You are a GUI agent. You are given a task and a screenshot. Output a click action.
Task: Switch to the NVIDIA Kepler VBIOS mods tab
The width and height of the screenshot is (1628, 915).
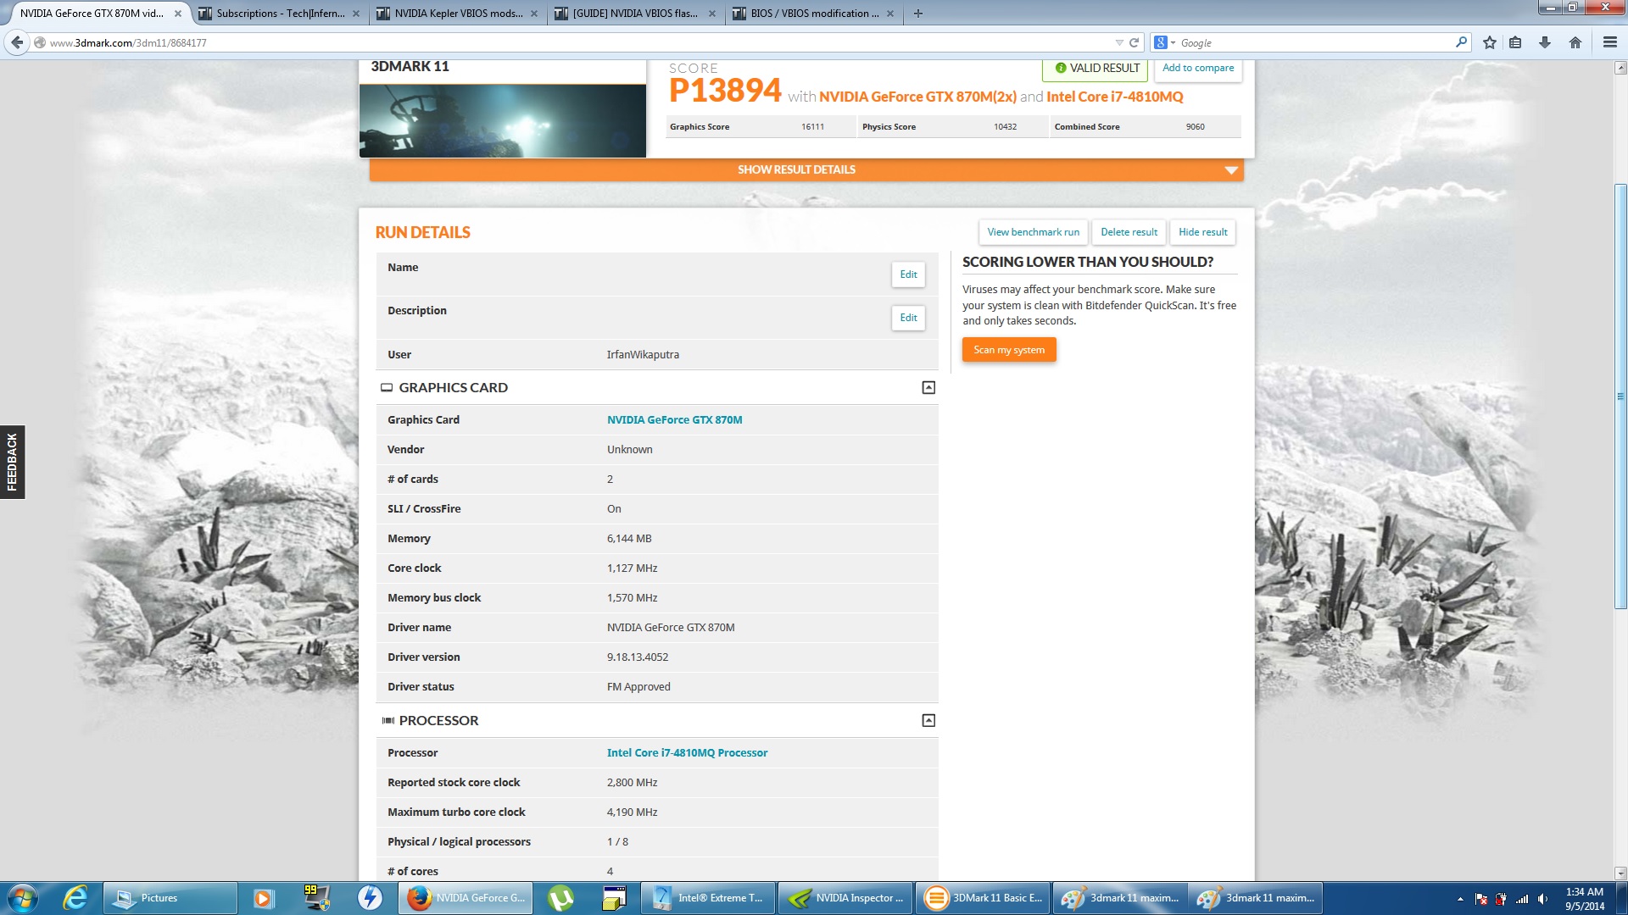(458, 14)
